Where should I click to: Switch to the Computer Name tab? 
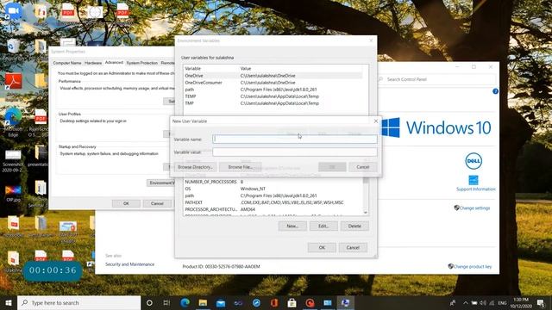[67, 63]
